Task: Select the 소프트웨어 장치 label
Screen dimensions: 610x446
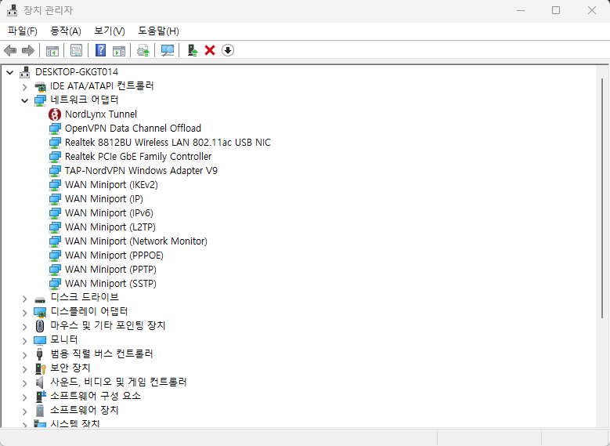Action: (x=85, y=410)
